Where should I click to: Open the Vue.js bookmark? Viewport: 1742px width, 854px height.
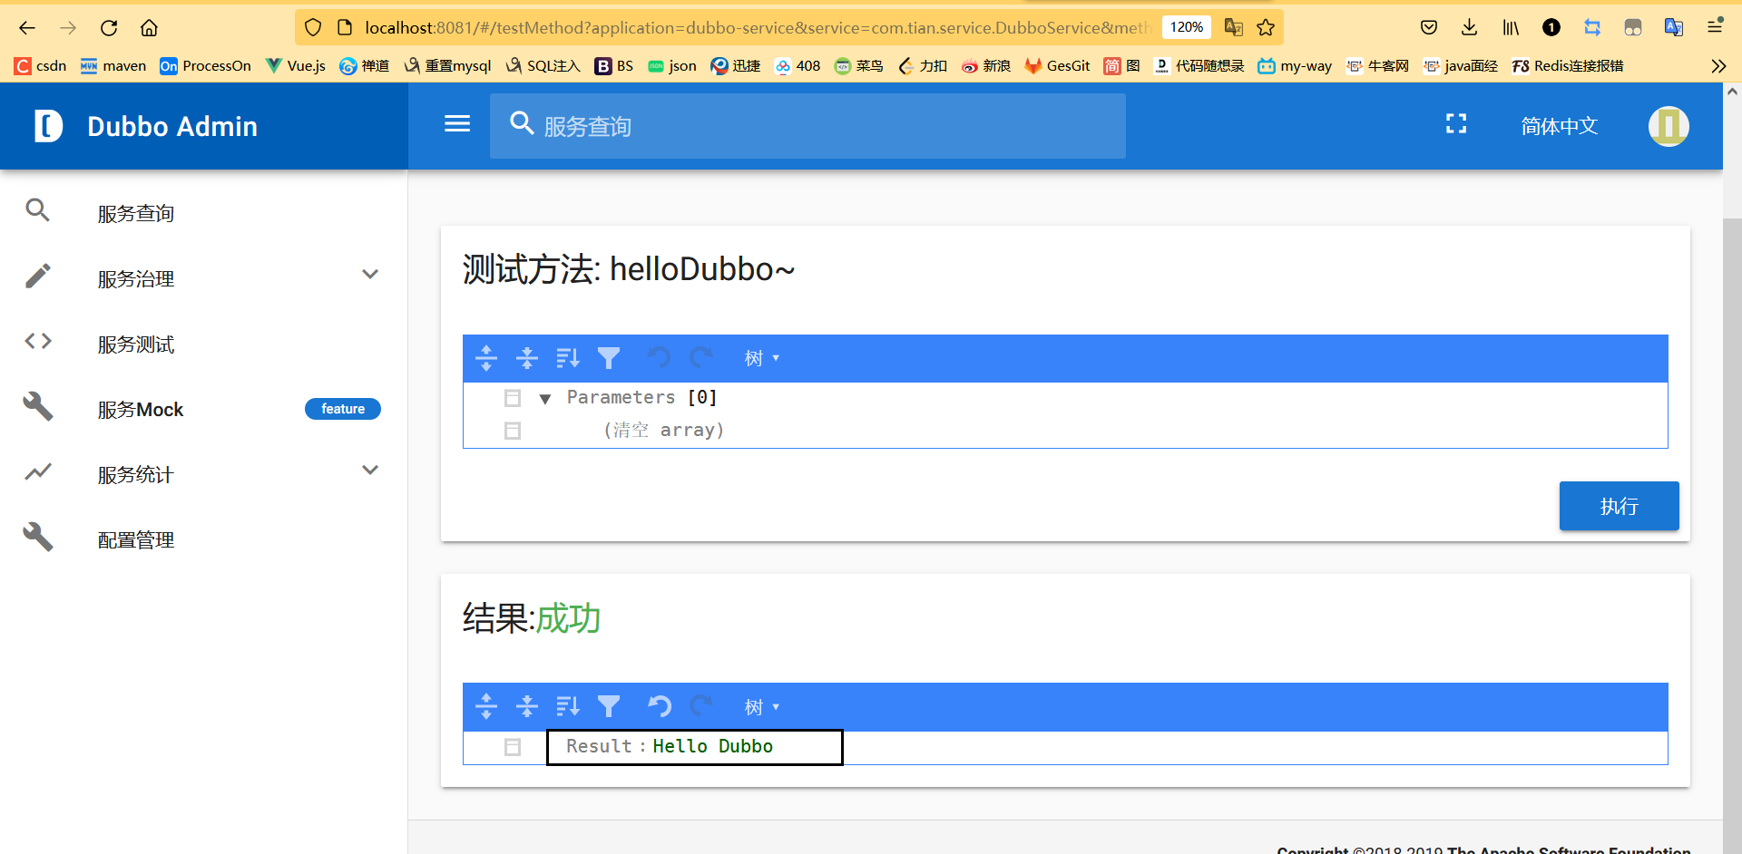pyautogui.click(x=295, y=66)
